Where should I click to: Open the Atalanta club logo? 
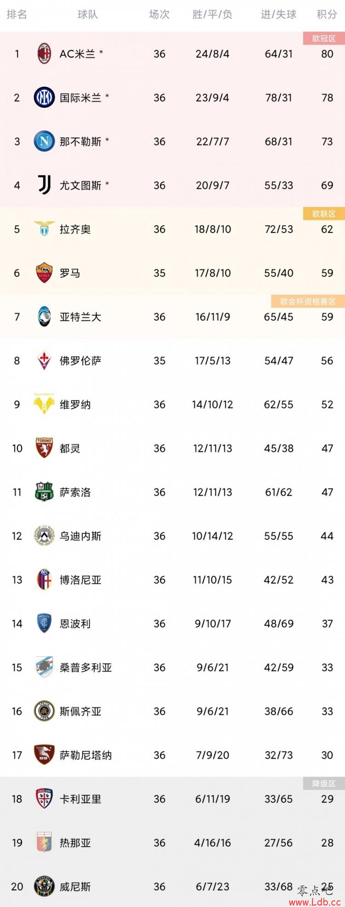click(44, 317)
